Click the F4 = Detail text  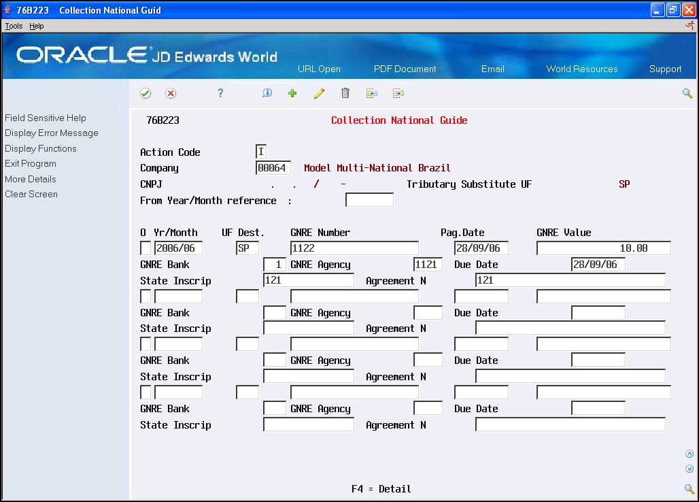point(381,489)
